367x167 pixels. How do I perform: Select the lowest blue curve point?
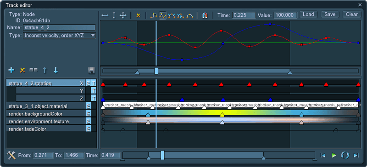182,60
